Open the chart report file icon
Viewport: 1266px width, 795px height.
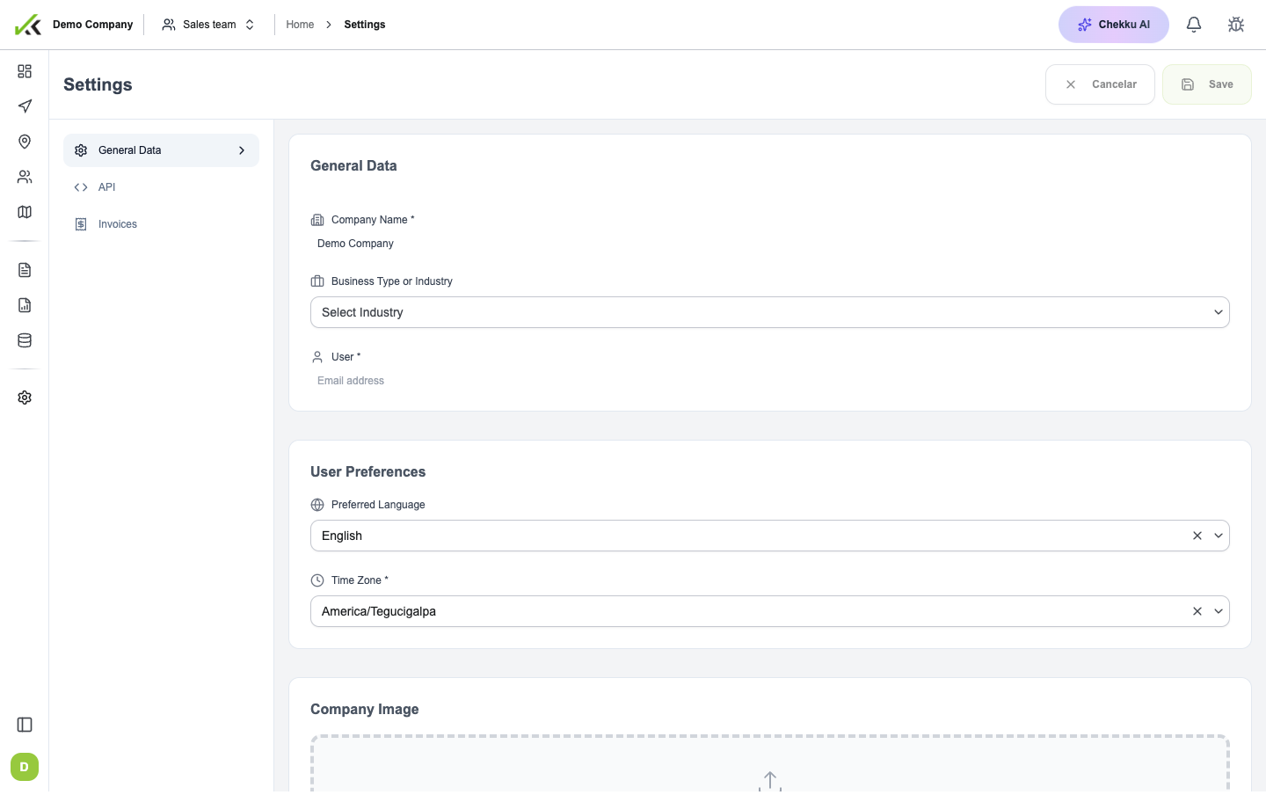(25, 305)
